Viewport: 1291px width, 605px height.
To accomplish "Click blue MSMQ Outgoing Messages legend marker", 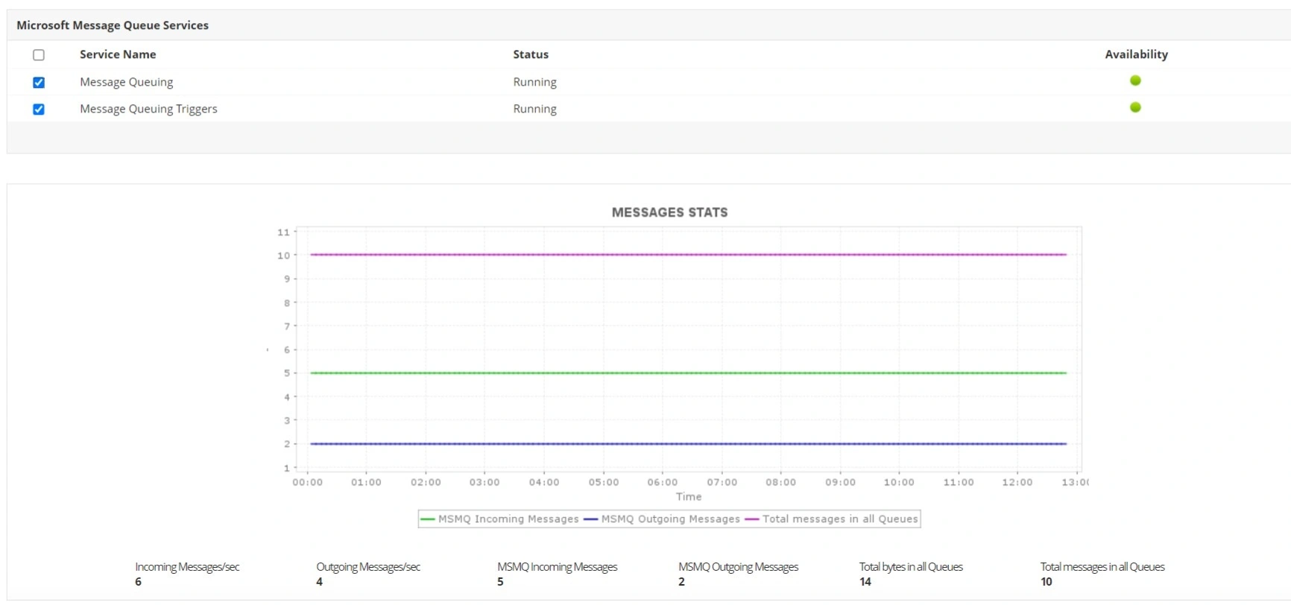I will (591, 519).
